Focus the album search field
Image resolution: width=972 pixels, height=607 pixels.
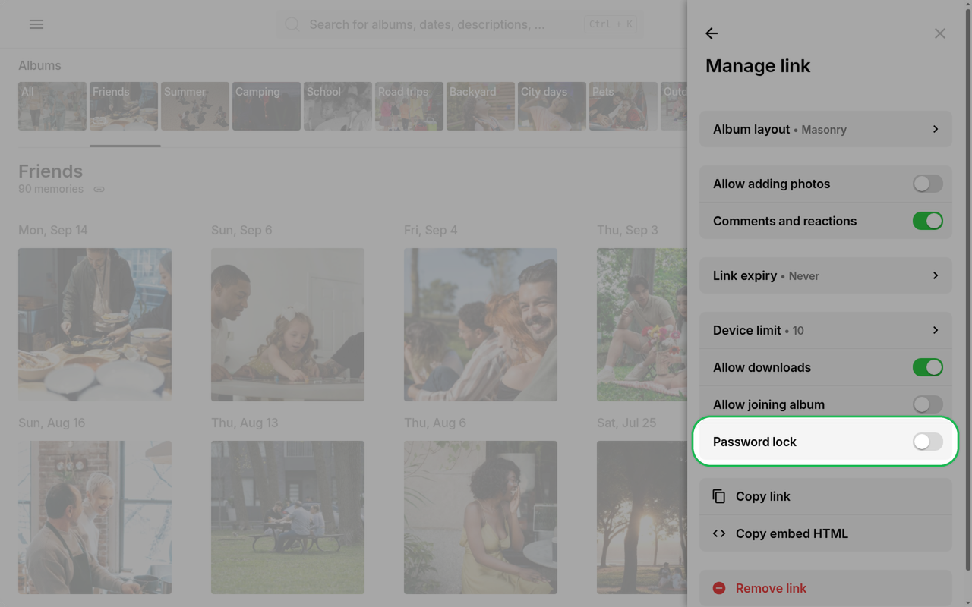[x=459, y=24]
